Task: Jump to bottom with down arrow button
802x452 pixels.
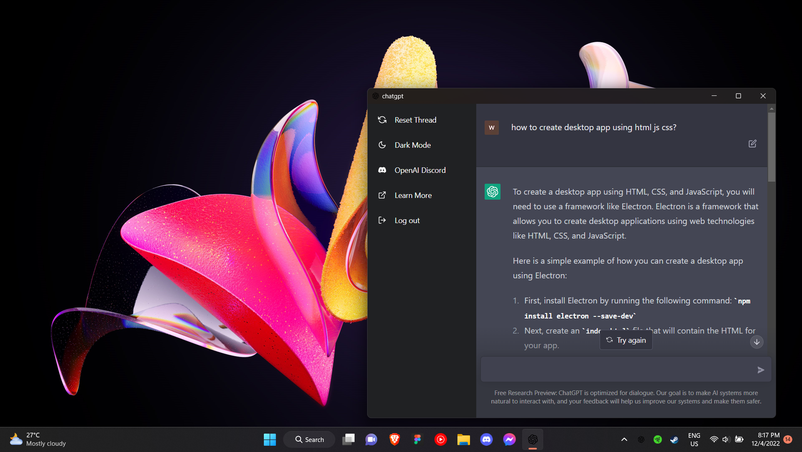Action: click(x=756, y=342)
